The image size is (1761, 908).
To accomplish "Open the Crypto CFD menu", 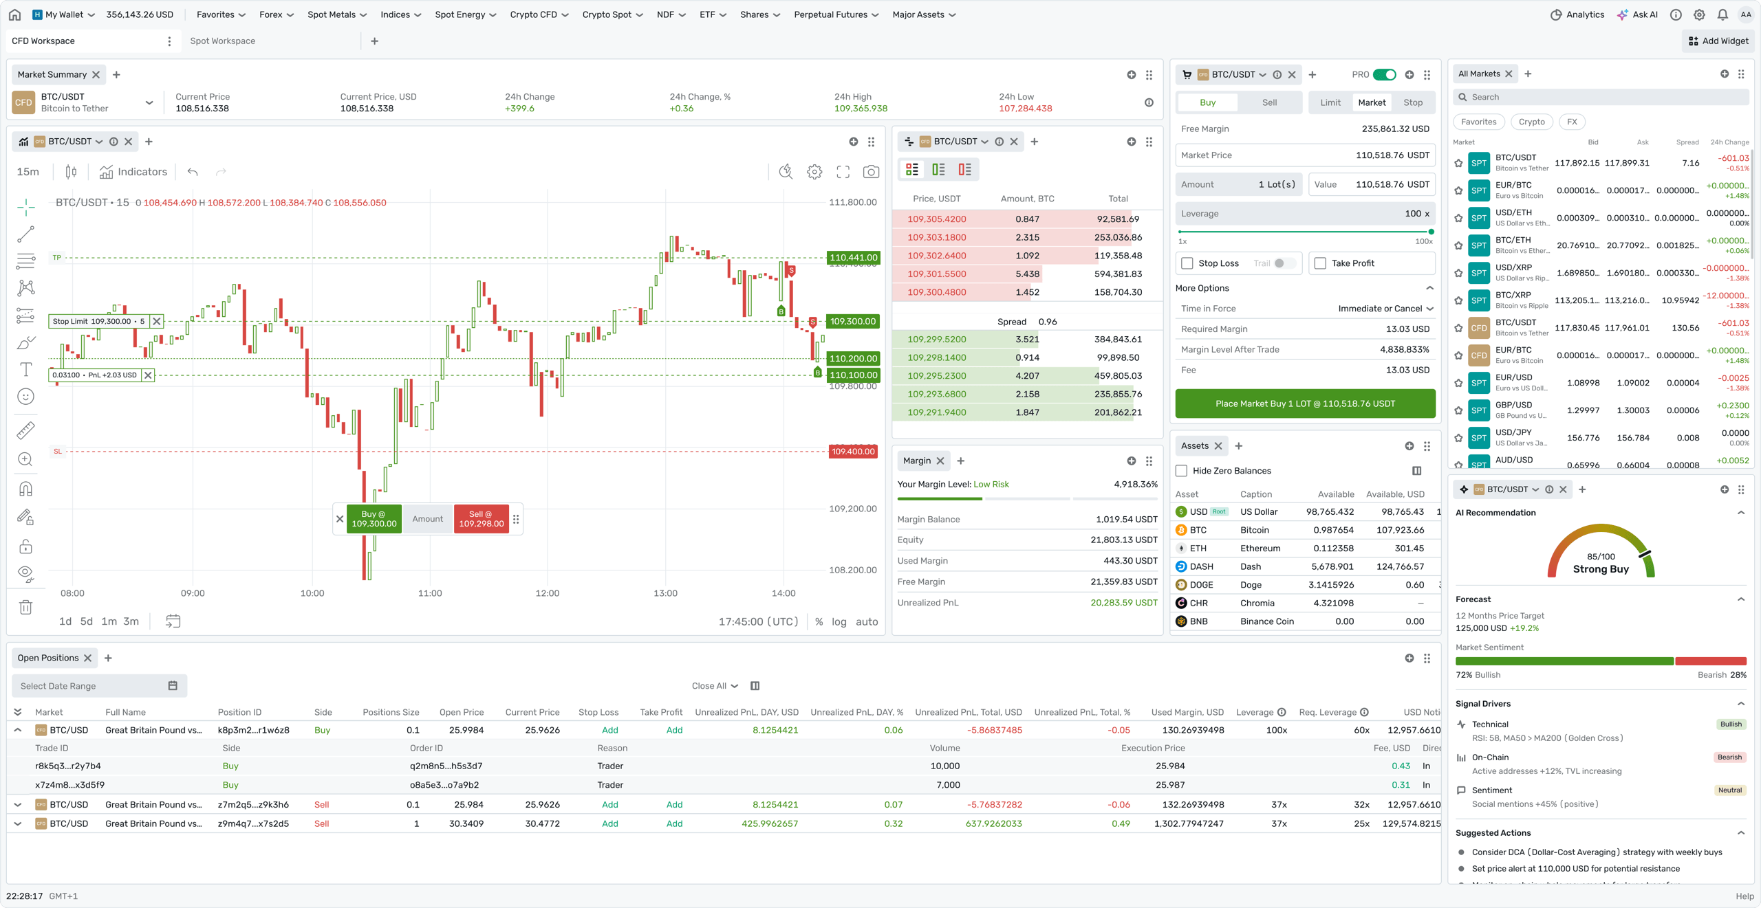I will pyautogui.click(x=539, y=14).
